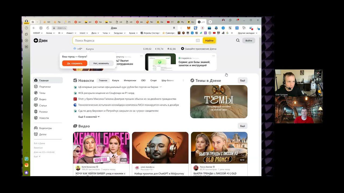
Task: Open the profile avatar in browser title bar
Action: 223,20
